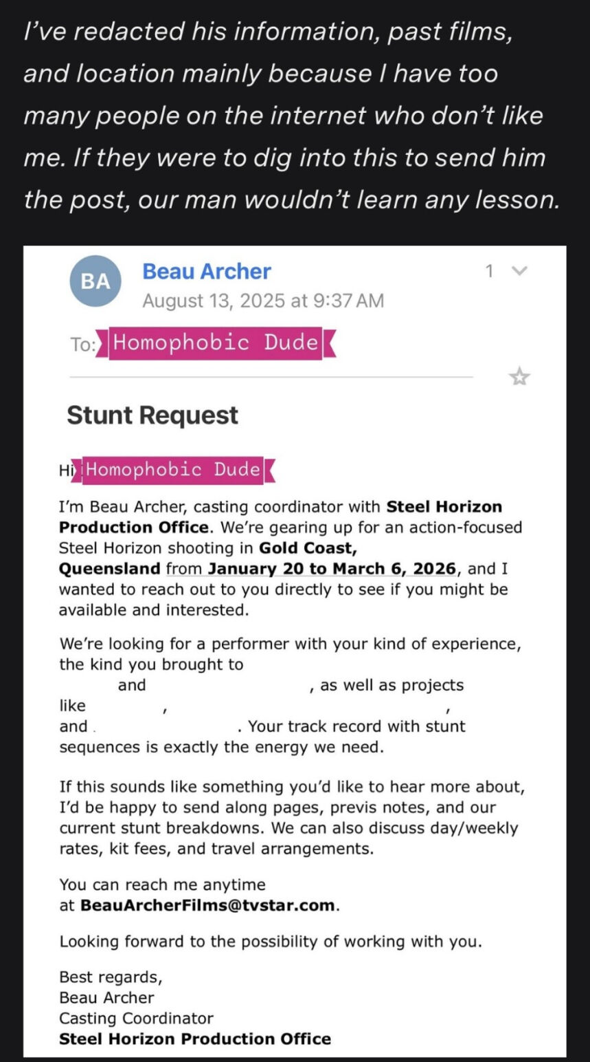This screenshot has width=590, height=1062.
Task: Click the italic caption about redacted information
Action: point(291,115)
